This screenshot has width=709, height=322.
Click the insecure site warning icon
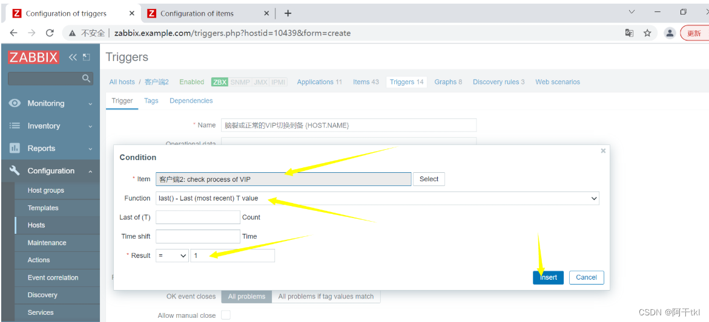tap(72, 33)
